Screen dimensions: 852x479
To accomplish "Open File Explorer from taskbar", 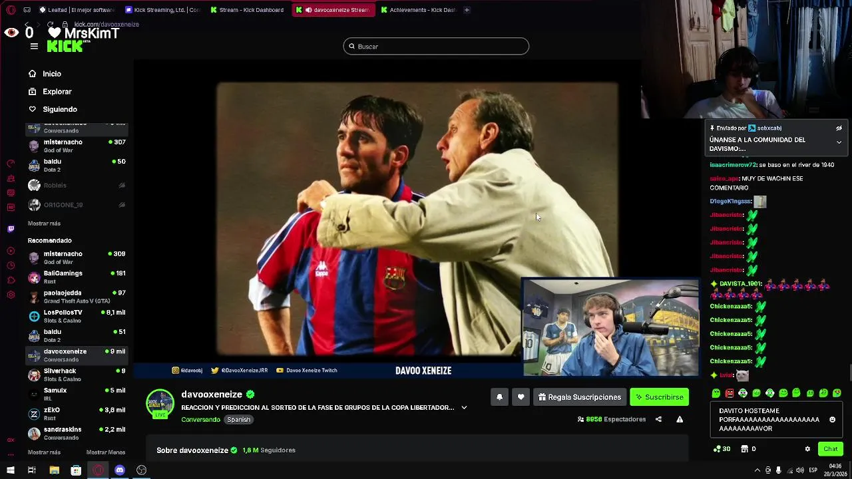I will click(54, 470).
